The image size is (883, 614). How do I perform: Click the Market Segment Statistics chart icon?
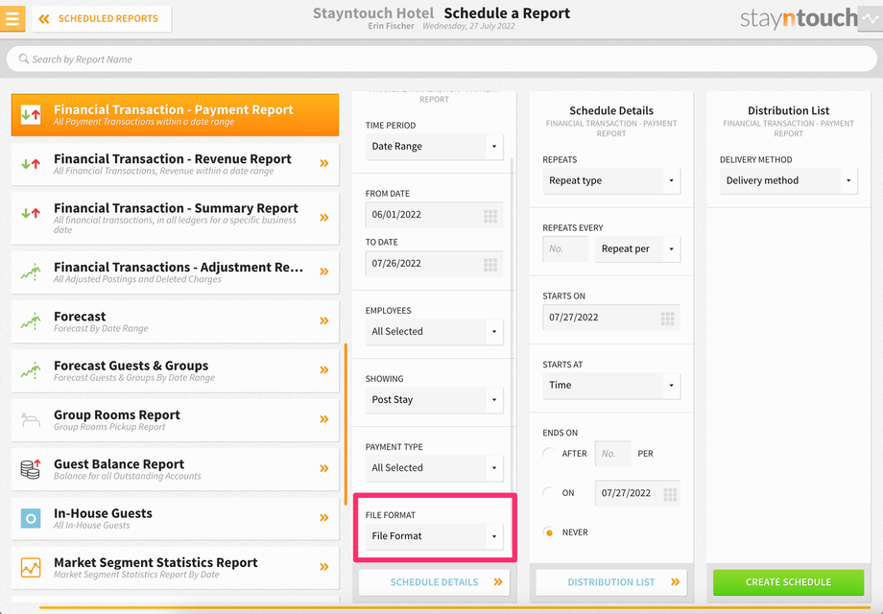(x=31, y=567)
